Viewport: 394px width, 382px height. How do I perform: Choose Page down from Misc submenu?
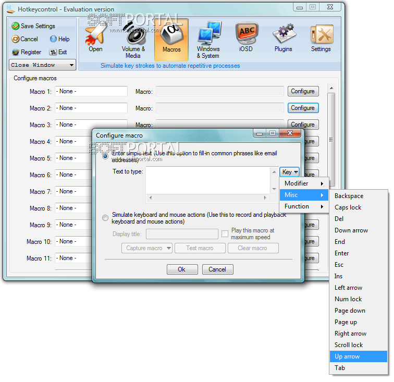pyautogui.click(x=359, y=311)
